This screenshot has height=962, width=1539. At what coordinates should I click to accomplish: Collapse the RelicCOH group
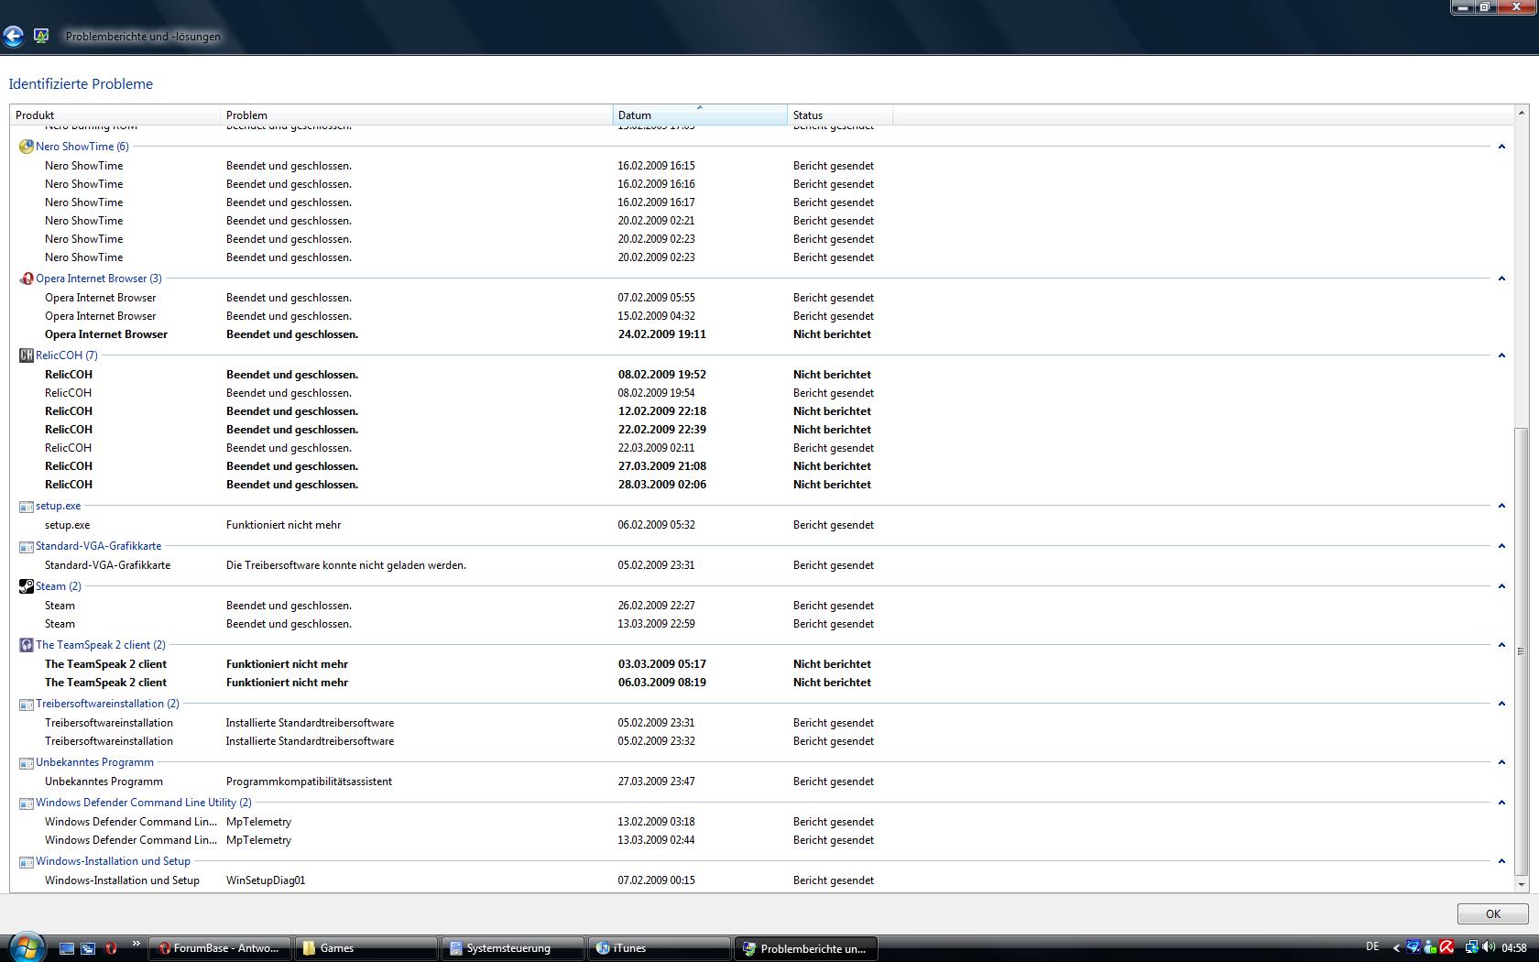1501,355
